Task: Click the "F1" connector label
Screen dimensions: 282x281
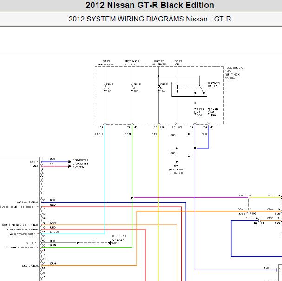Action: (262, 223)
